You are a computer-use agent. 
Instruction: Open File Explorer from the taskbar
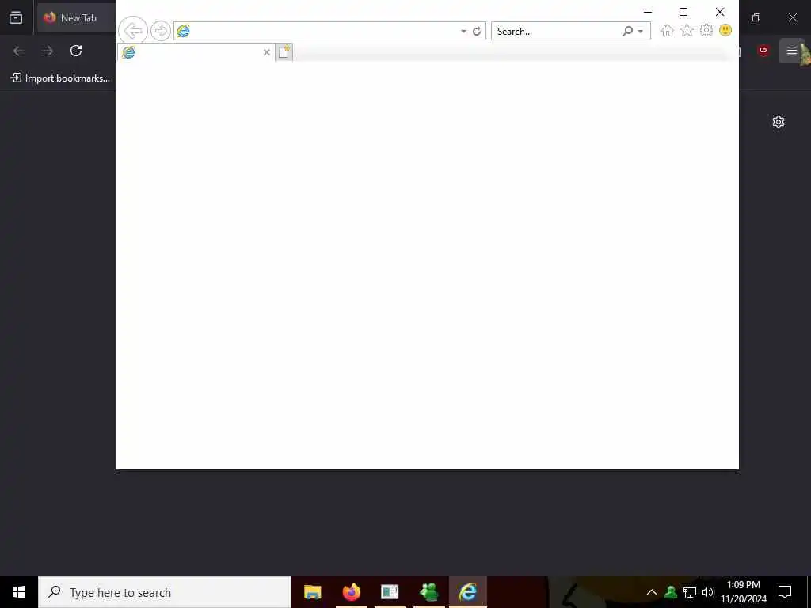[312, 592]
